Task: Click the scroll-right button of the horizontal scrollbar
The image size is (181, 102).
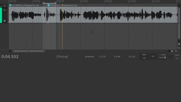Action: point(169,51)
